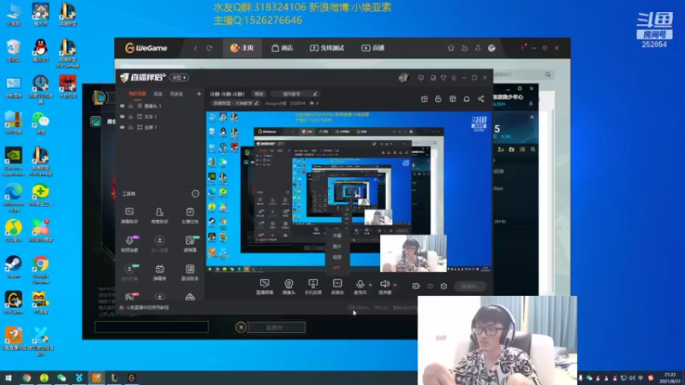Open WeGame user avatar menu
Screen dimensions: 685x385
coord(491,48)
